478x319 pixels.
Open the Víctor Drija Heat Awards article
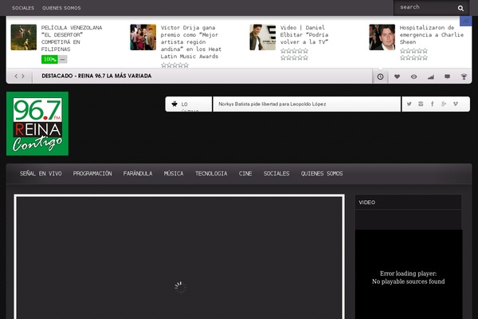tap(191, 41)
